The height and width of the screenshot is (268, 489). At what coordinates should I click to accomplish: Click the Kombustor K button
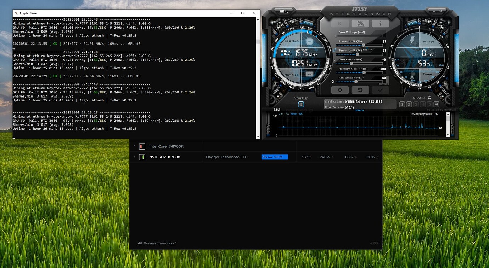click(339, 24)
